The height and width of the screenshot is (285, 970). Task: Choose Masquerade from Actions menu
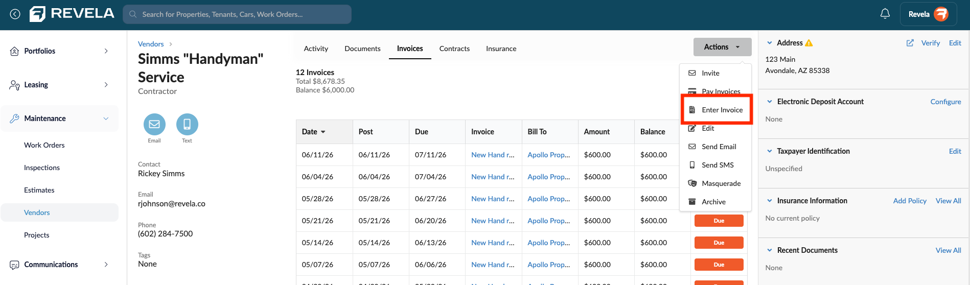coord(715,183)
